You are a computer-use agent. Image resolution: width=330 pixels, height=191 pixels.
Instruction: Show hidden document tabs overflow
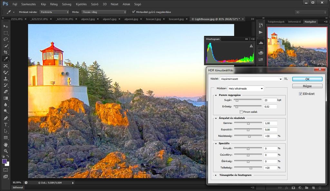tap(253, 19)
